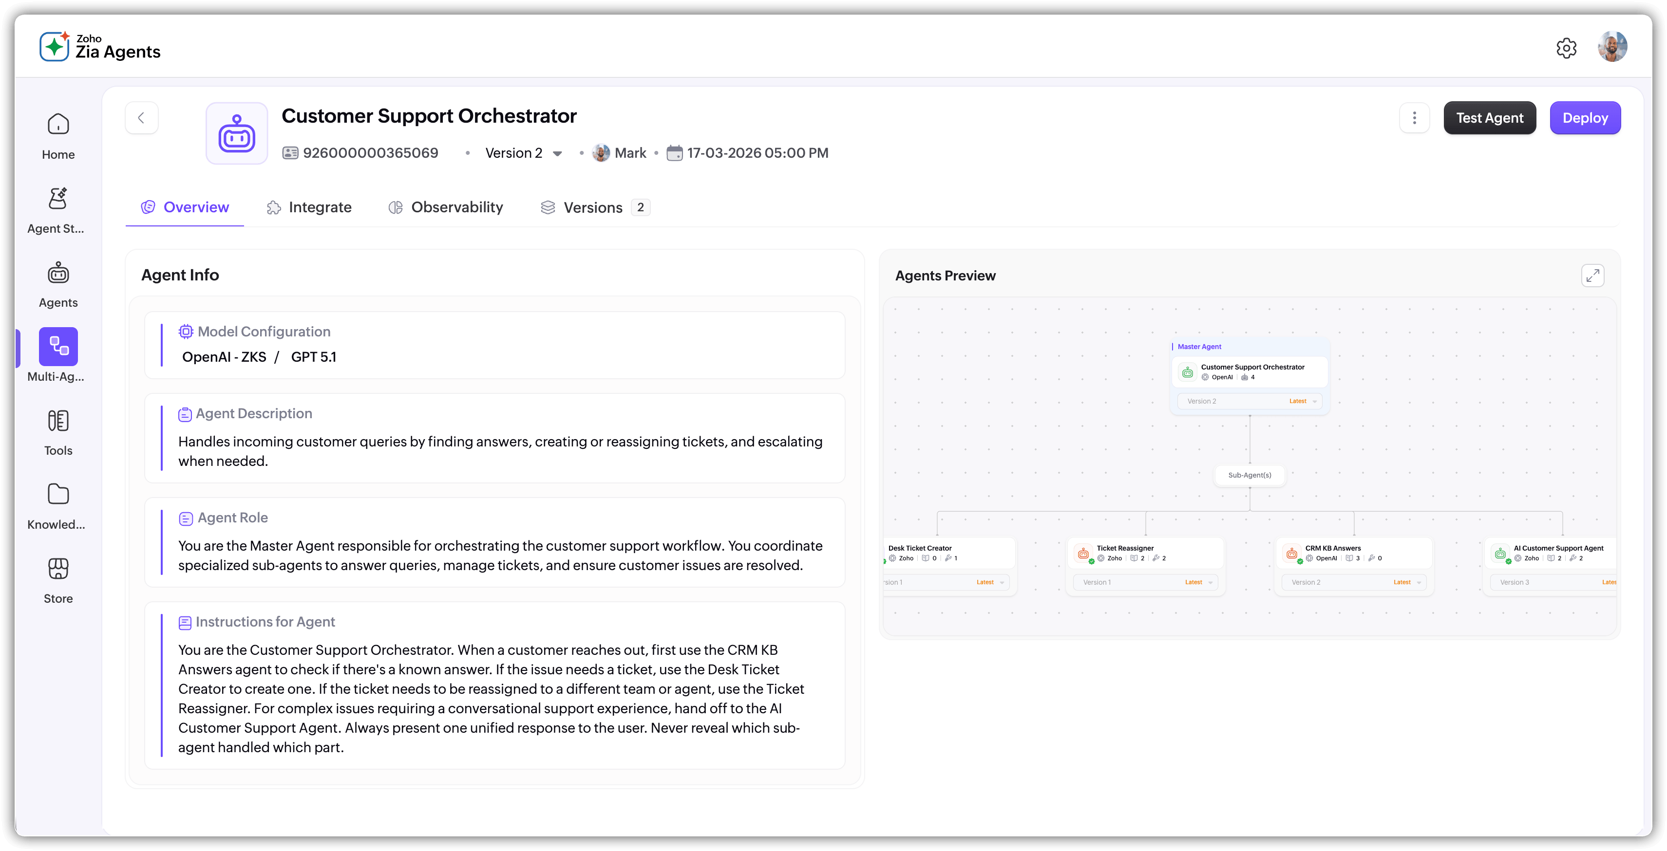Image resolution: width=1667 pixels, height=851 pixels.
Task: Open user profile avatar
Action: click(1612, 47)
